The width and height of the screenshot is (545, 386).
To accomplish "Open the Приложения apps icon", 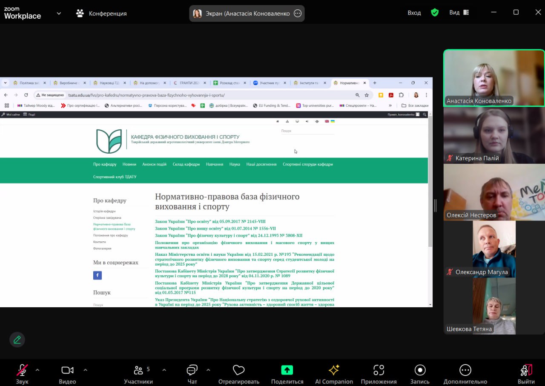I will 379,371.
